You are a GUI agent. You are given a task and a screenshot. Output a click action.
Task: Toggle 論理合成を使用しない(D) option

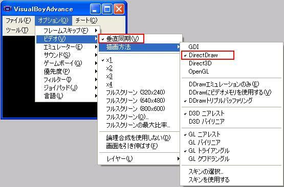tap(140, 138)
